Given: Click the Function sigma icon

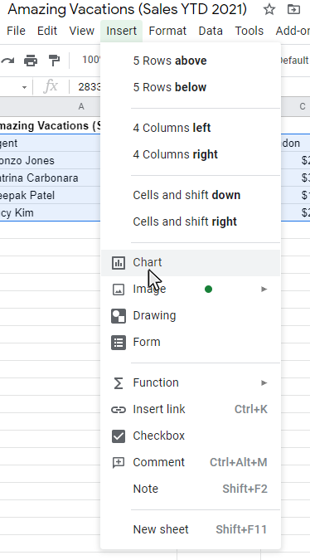Looking at the screenshot, I should click(x=118, y=383).
